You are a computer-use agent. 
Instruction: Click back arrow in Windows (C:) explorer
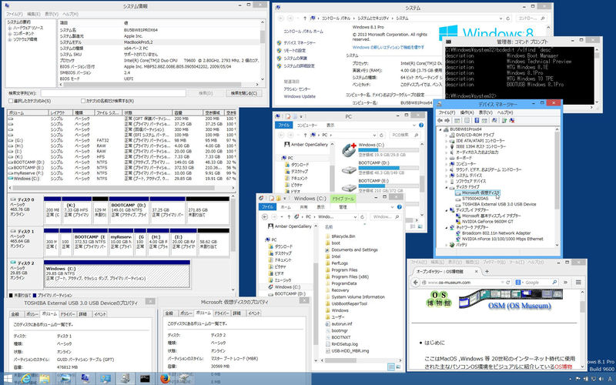pyautogui.click(x=265, y=217)
